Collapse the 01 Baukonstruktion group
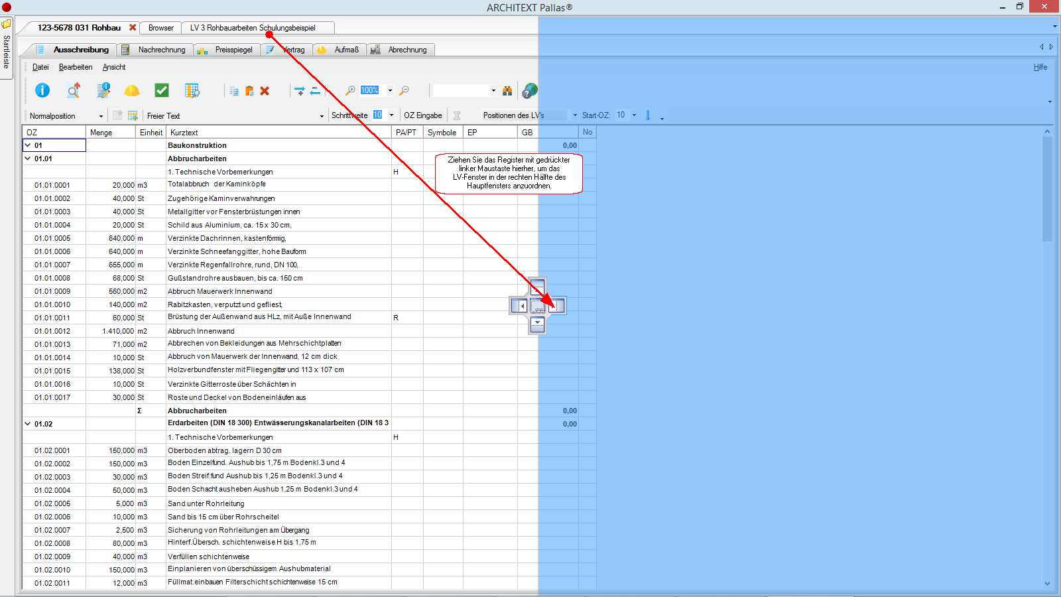Screen dimensions: 1061x597 click(28, 145)
